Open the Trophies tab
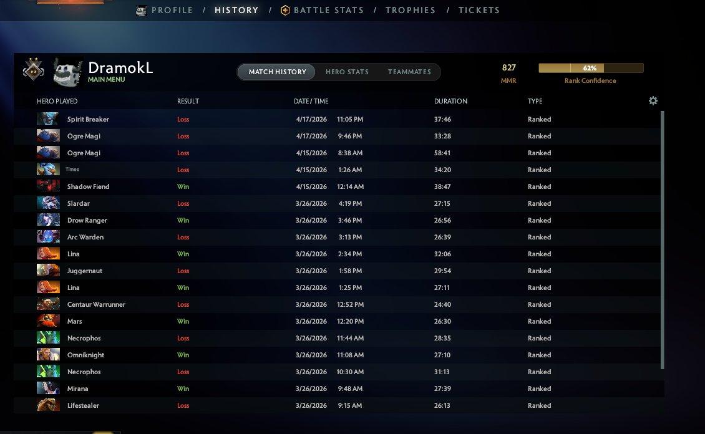This screenshot has height=434, width=705. (x=411, y=10)
